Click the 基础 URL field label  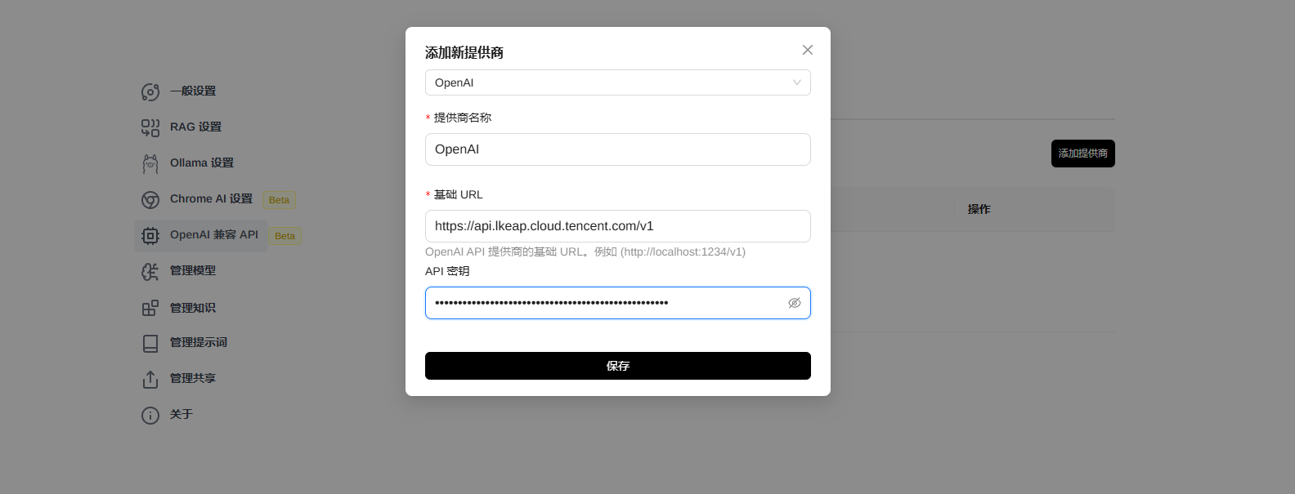click(459, 194)
